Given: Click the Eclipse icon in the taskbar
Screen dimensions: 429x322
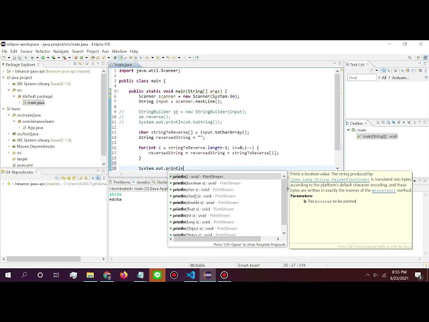Looking at the screenshot, I should click(207, 275).
